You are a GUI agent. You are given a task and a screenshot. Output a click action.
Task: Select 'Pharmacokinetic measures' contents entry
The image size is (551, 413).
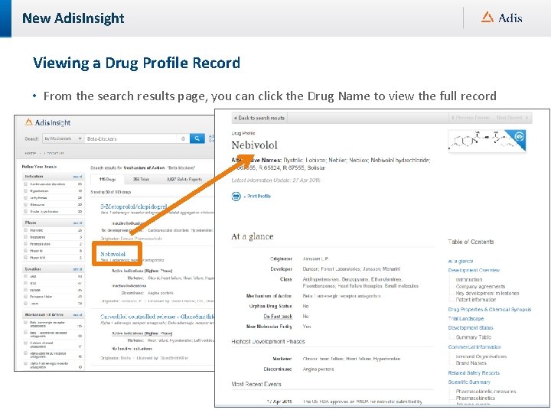point(486,392)
